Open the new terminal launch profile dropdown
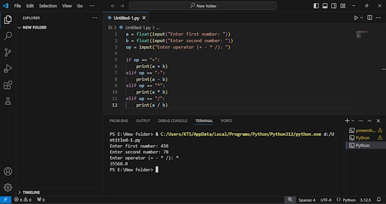The height and width of the screenshot is (204, 386). 353,121
